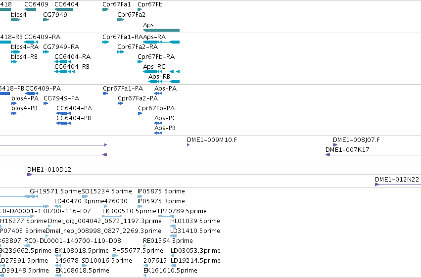The image size is (421, 278).
Task: Open the LP20789.5prime EST
Action: pyautogui.click(x=166, y=216)
